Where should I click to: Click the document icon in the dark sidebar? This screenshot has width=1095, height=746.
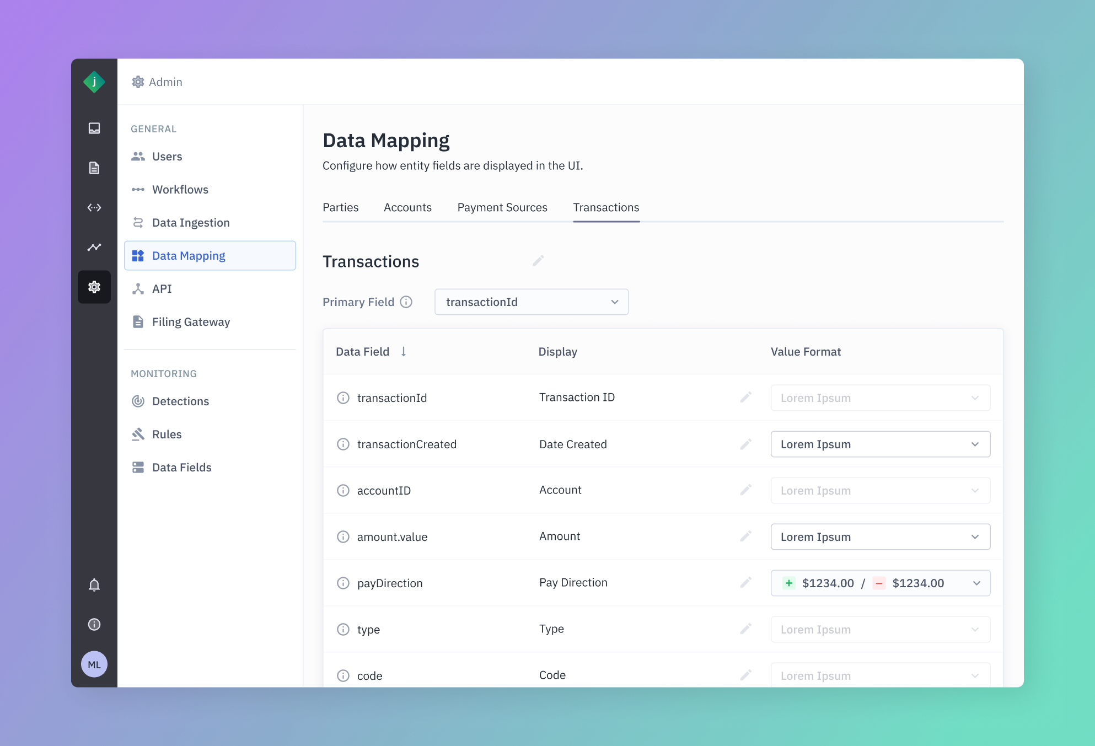94,168
